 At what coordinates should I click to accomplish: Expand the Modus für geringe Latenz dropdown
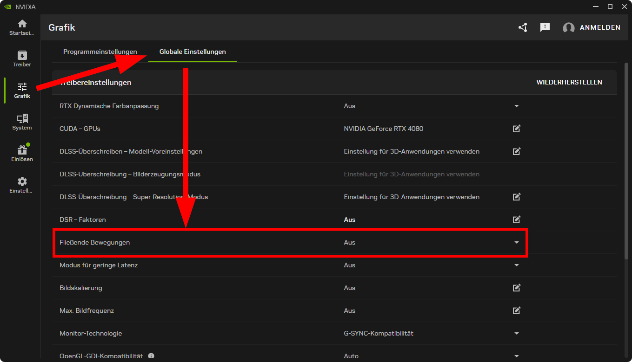click(x=516, y=265)
